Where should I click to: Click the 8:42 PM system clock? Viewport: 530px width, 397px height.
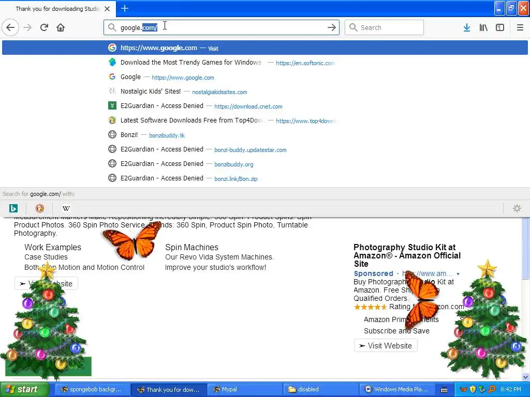[511, 390]
